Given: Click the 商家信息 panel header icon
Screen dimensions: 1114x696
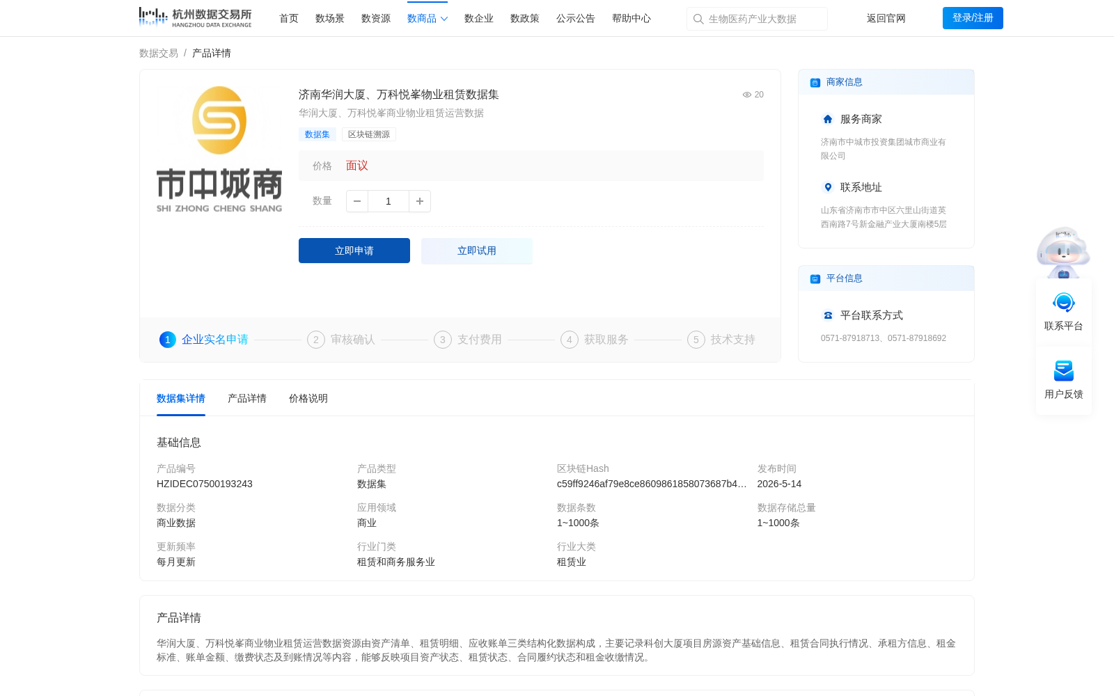Looking at the screenshot, I should point(815,83).
